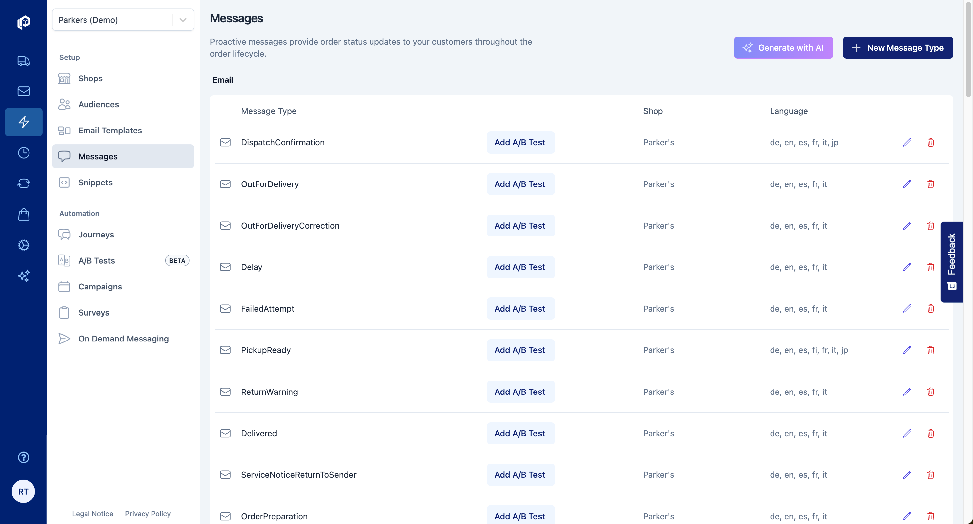This screenshot has width=973, height=524.
Task: Open the shopping bag icon in left rail
Action: (x=24, y=214)
